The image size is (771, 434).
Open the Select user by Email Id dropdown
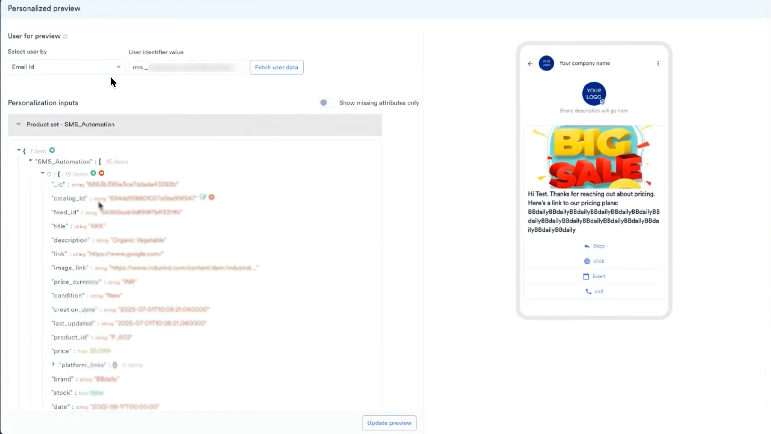[x=66, y=67]
